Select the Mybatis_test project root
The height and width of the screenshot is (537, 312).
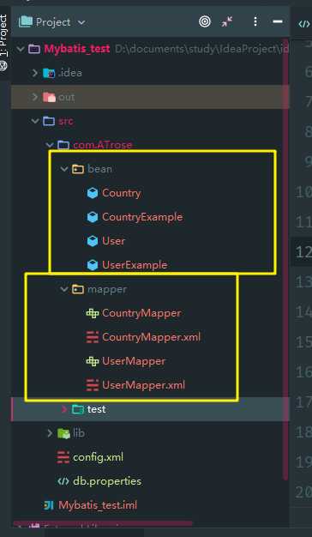point(77,49)
